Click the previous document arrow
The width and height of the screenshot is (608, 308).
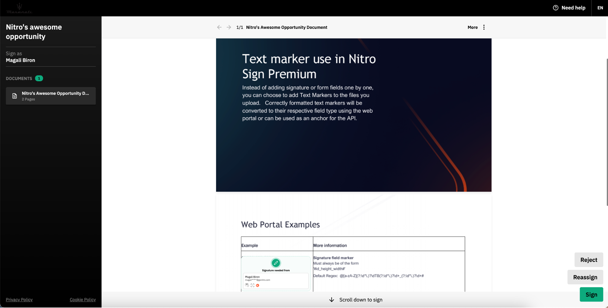point(219,28)
